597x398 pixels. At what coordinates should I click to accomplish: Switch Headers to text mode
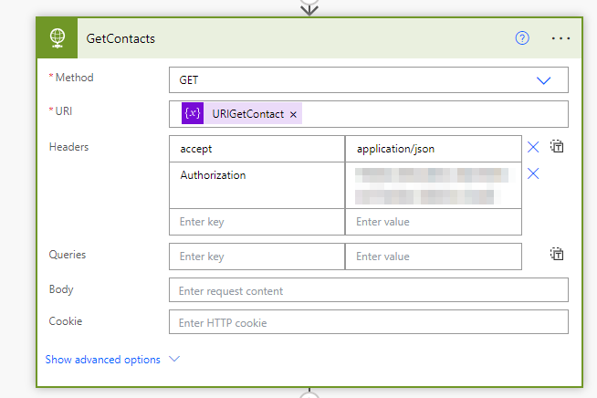(558, 147)
